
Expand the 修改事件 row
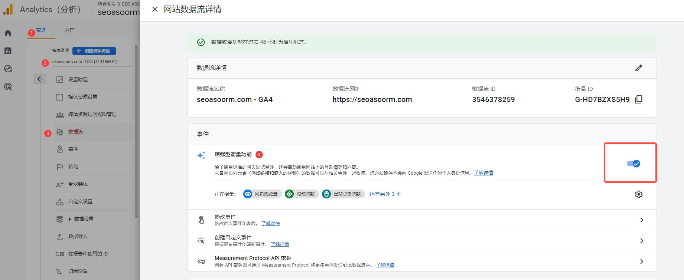pyautogui.click(x=641, y=220)
